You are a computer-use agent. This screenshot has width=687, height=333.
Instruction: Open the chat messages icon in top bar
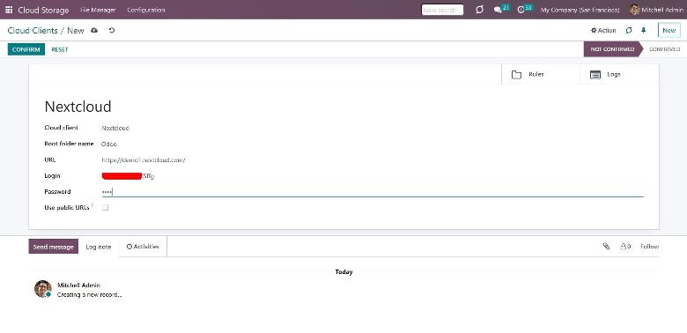pyautogui.click(x=498, y=10)
